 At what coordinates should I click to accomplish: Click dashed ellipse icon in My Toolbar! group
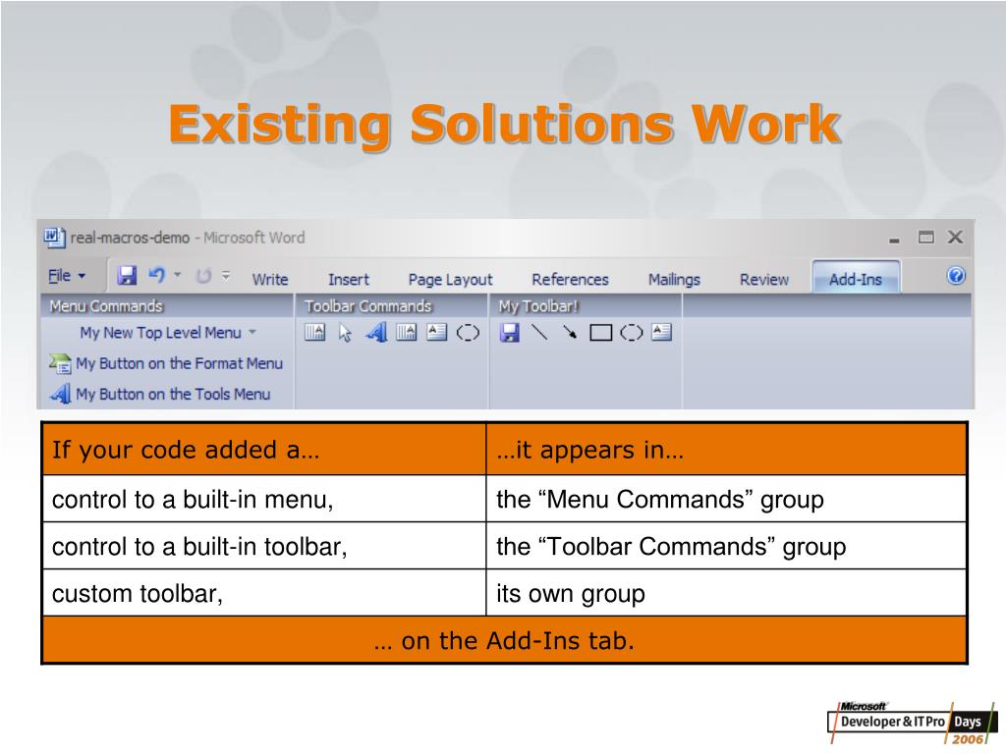coord(632,332)
